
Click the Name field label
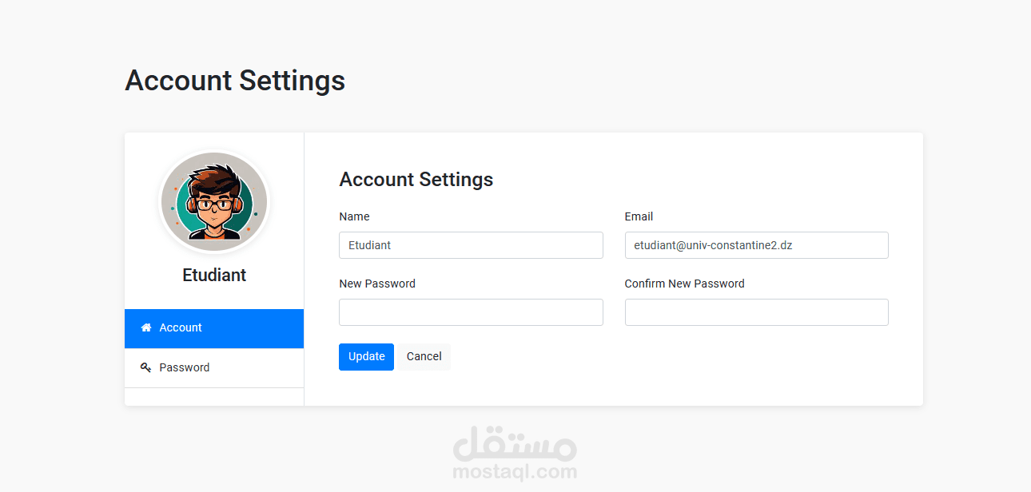[x=354, y=216]
